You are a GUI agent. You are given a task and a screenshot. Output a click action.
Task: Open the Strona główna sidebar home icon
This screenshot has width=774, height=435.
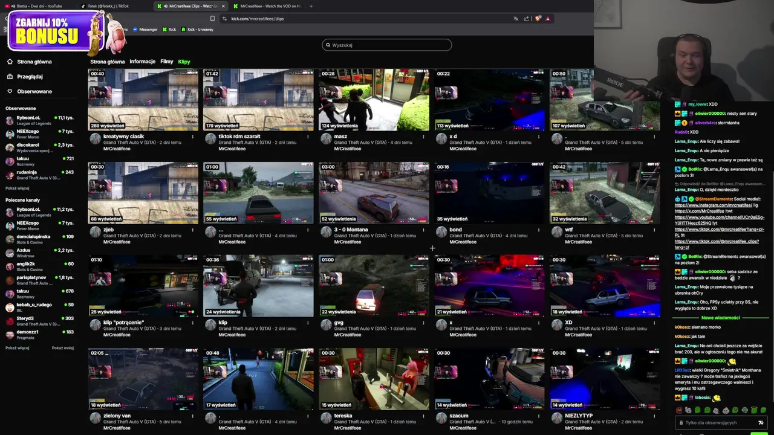click(x=10, y=62)
